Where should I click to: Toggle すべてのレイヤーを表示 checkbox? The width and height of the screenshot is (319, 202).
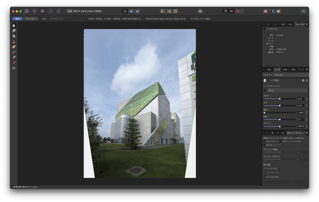pyautogui.click(x=188, y=19)
